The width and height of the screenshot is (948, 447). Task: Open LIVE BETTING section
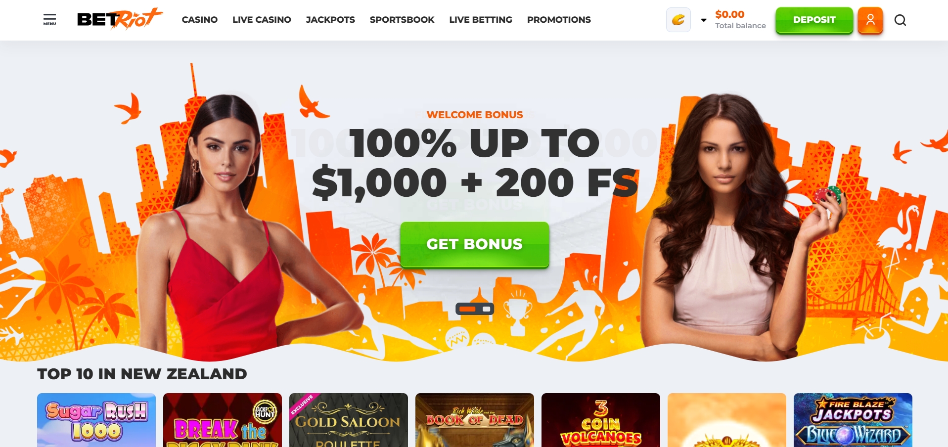coord(481,20)
